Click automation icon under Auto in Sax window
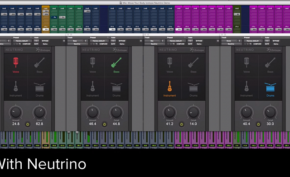290x177 pixels. [190, 41]
